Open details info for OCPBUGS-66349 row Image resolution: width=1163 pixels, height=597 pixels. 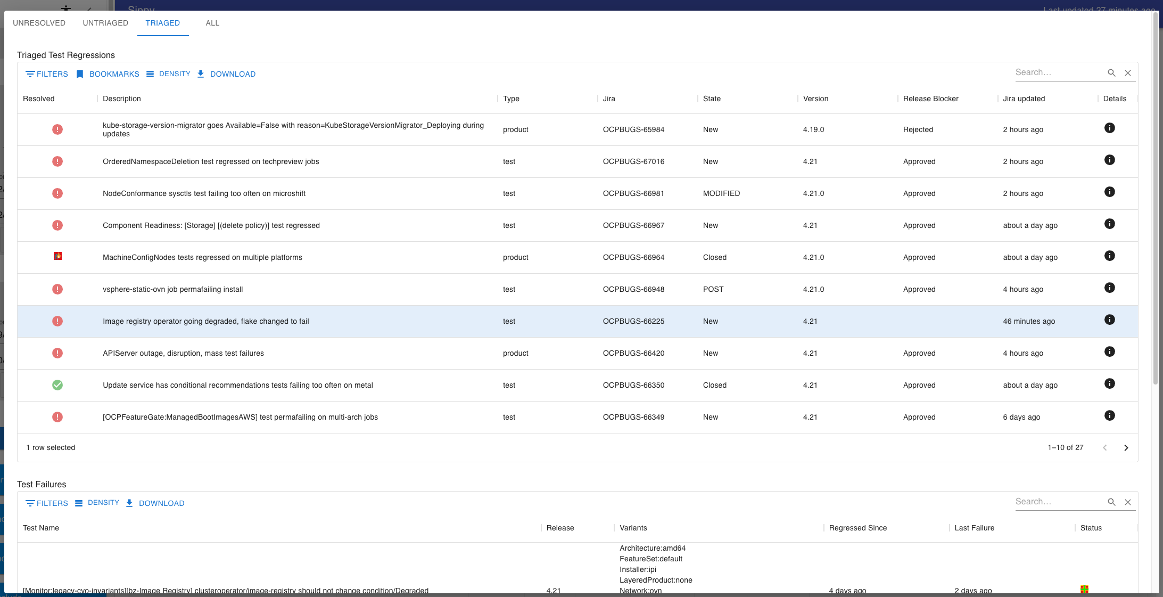[x=1109, y=415]
